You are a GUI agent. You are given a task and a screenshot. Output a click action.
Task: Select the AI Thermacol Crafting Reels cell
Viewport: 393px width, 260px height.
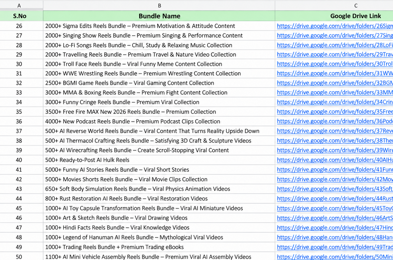coord(159,141)
